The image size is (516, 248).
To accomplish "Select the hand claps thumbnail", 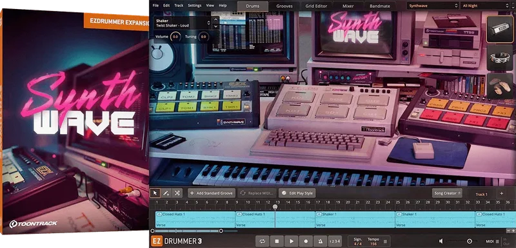I will (x=499, y=86).
